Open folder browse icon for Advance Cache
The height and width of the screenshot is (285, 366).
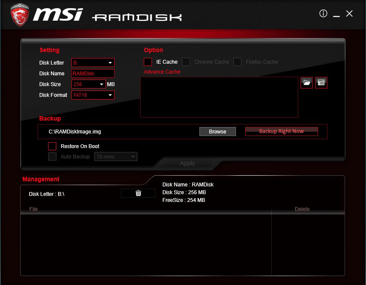pos(307,82)
